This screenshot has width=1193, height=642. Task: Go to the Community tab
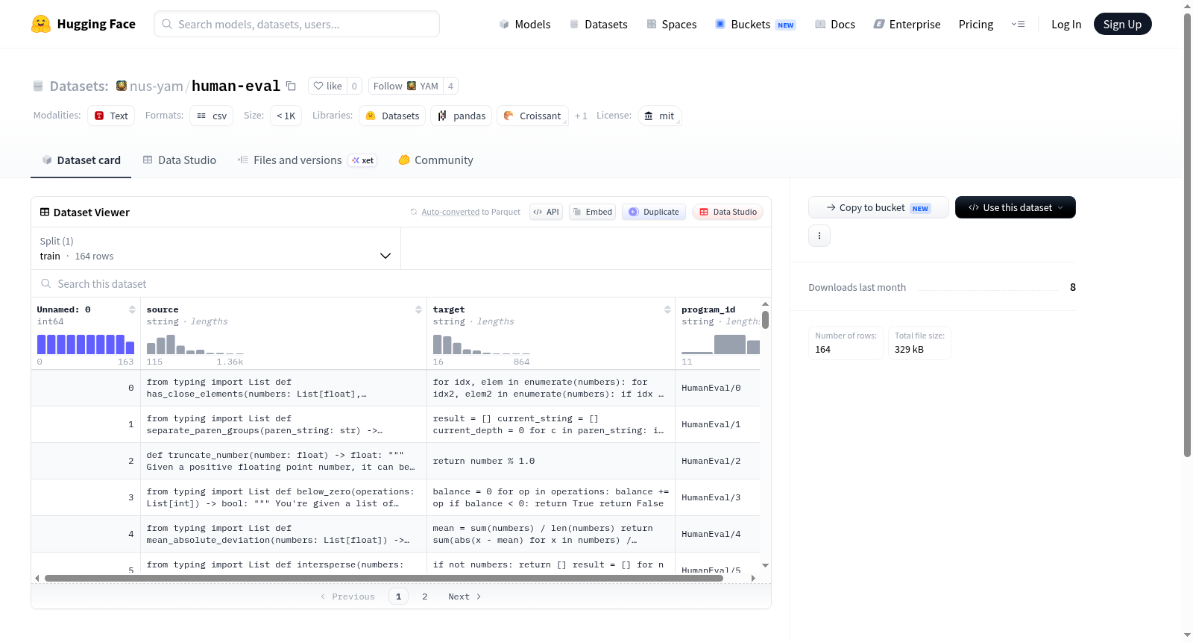coord(436,160)
